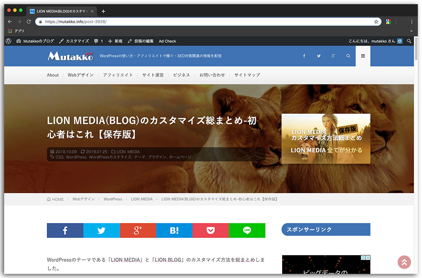This screenshot has height=278, width=422.
Task: Select the ビジネス navigation menu item
Action: pos(181,75)
